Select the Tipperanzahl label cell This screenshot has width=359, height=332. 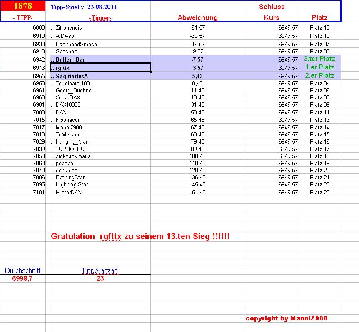pos(100,270)
